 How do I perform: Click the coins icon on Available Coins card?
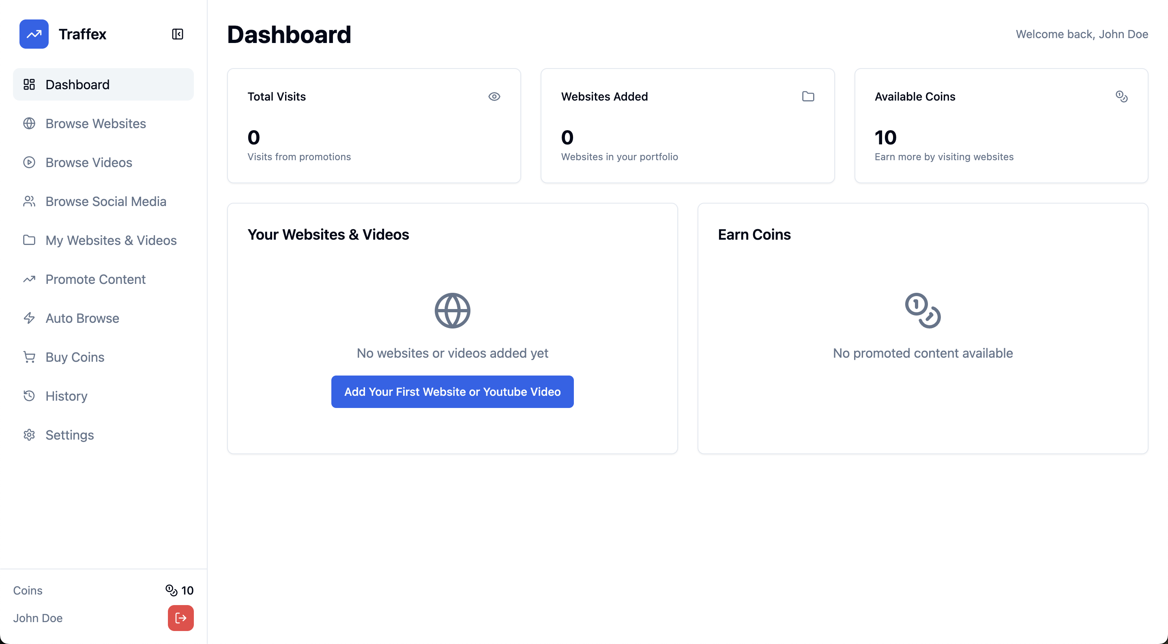click(x=1122, y=97)
